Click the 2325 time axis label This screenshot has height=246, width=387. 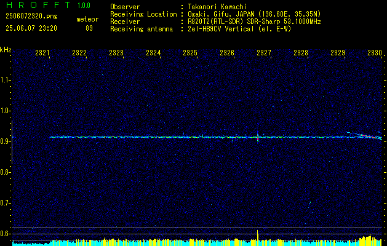pyautogui.click(x=190, y=53)
